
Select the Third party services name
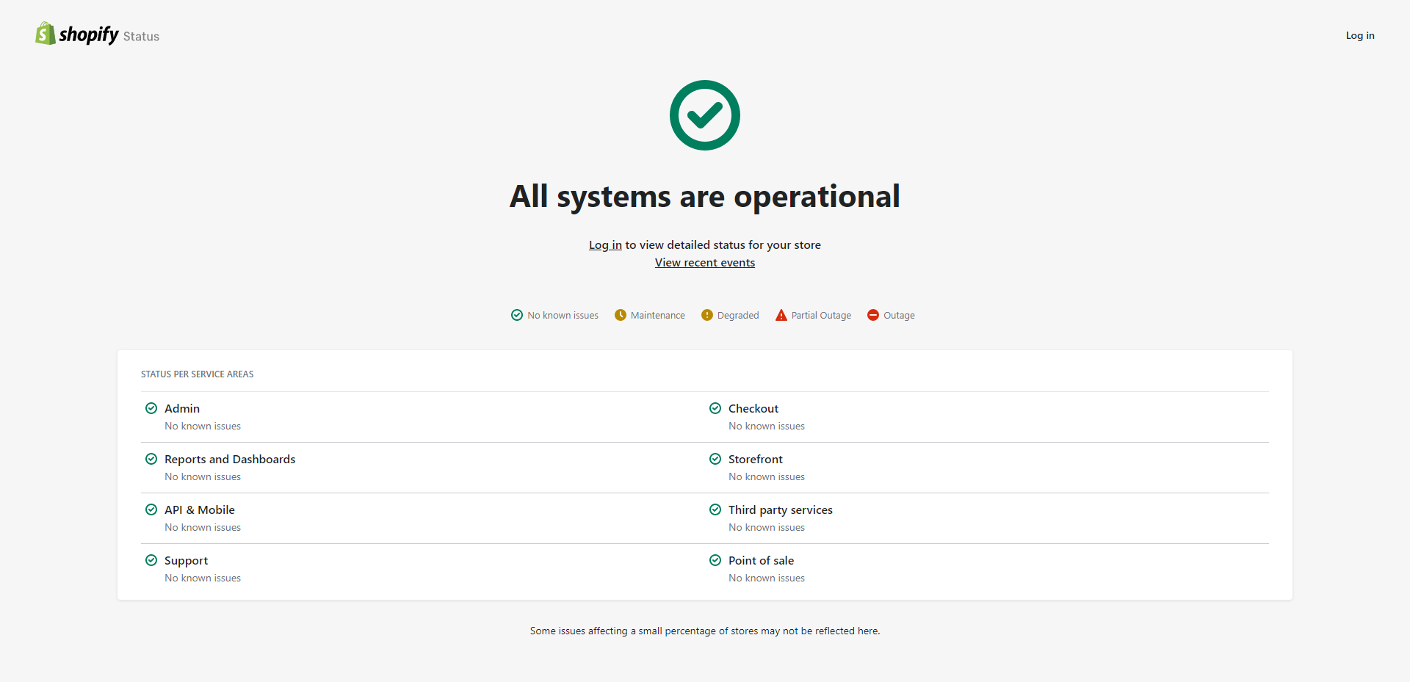(780, 510)
